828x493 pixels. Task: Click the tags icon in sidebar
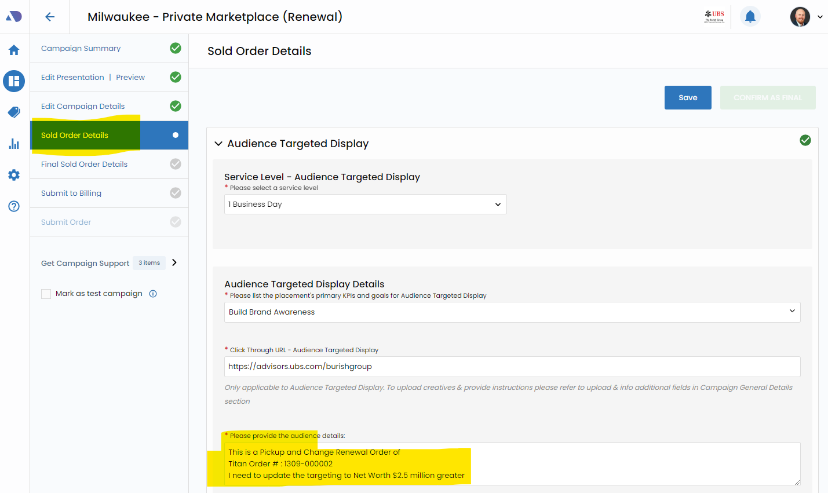pos(14,112)
